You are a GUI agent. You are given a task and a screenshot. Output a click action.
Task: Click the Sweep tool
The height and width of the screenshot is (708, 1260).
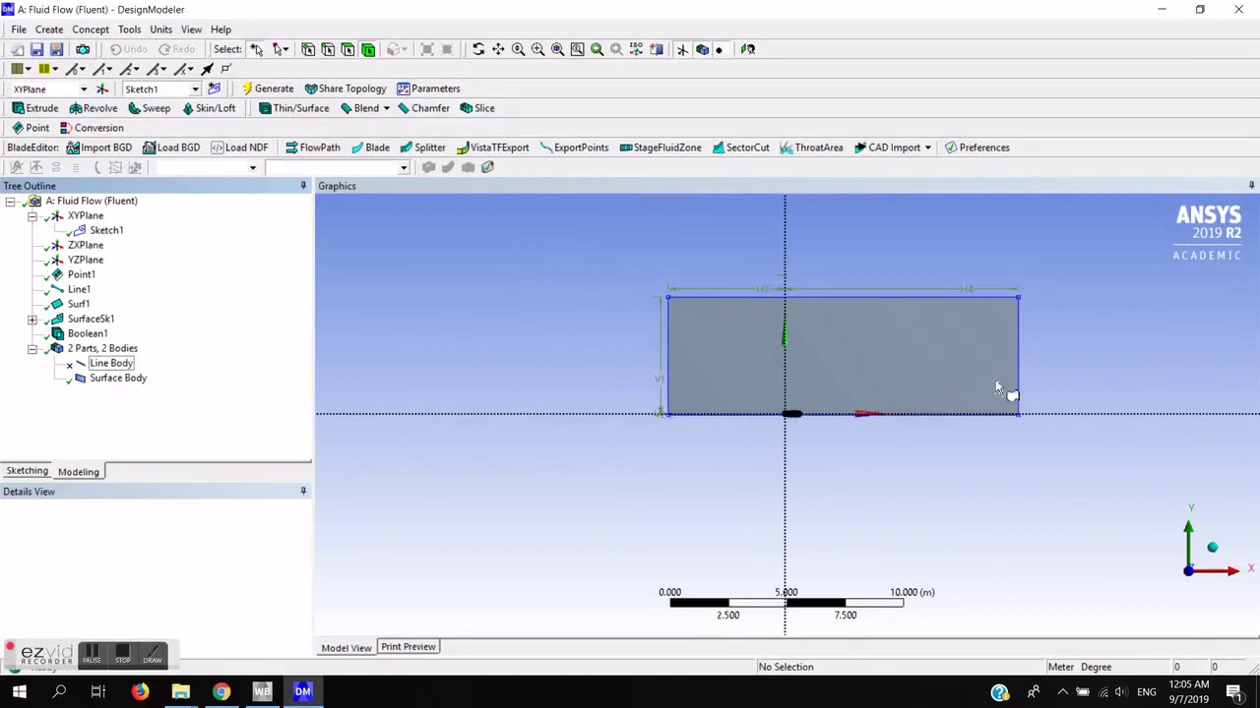pyautogui.click(x=149, y=108)
